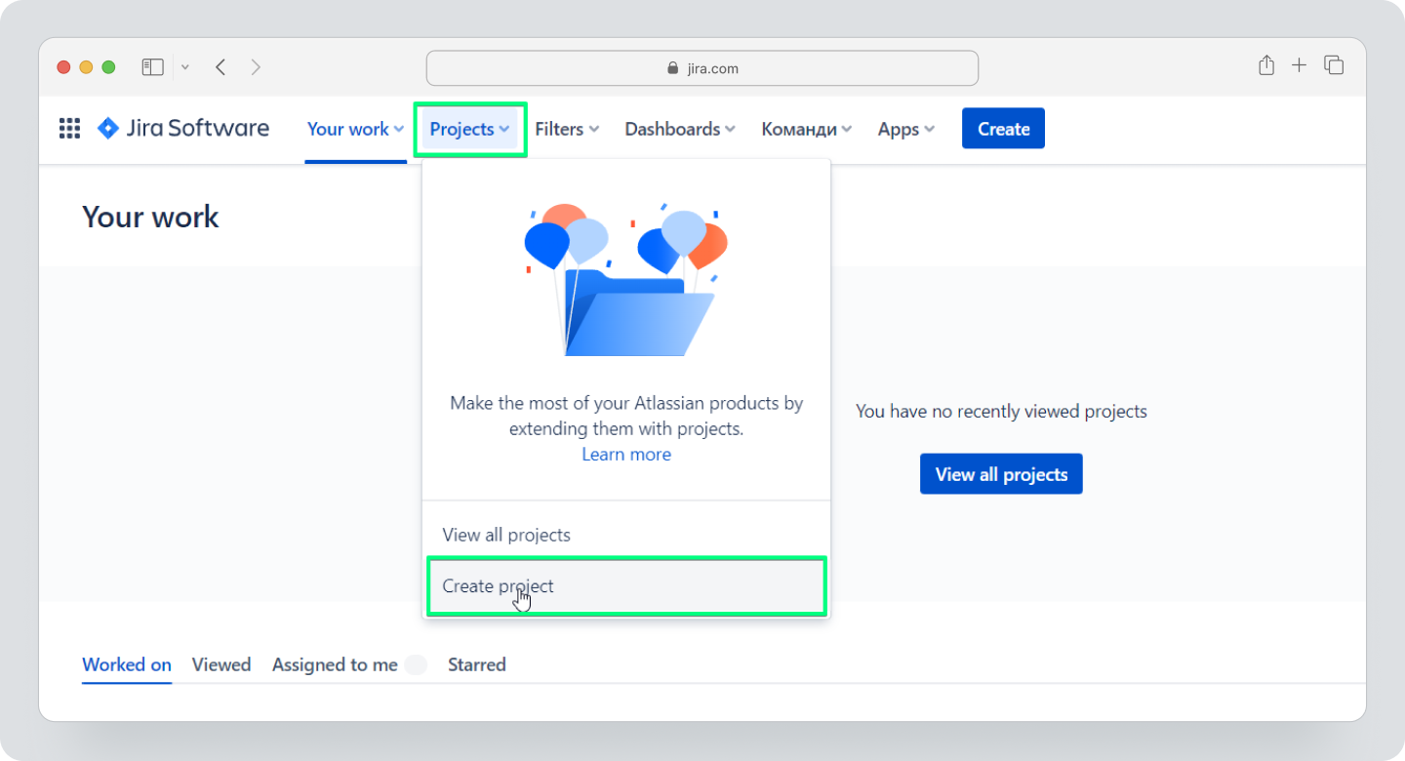Open the Learn more link
The width and height of the screenshot is (1405, 761).
[625, 454]
